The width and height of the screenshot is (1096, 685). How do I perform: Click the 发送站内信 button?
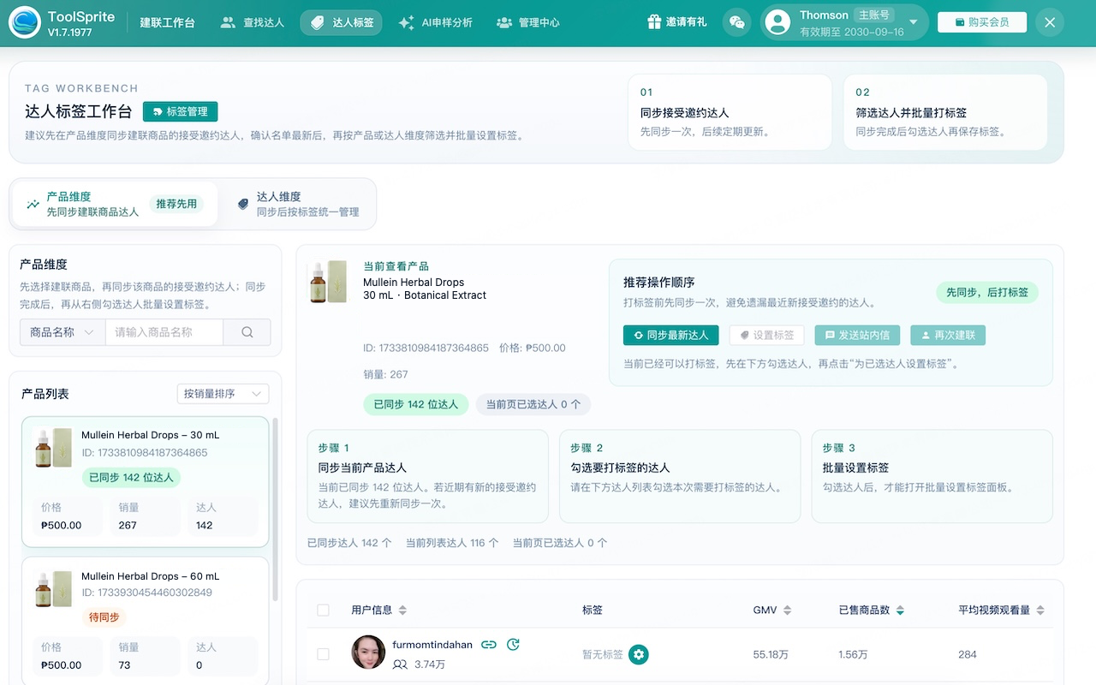coord(857,335)
